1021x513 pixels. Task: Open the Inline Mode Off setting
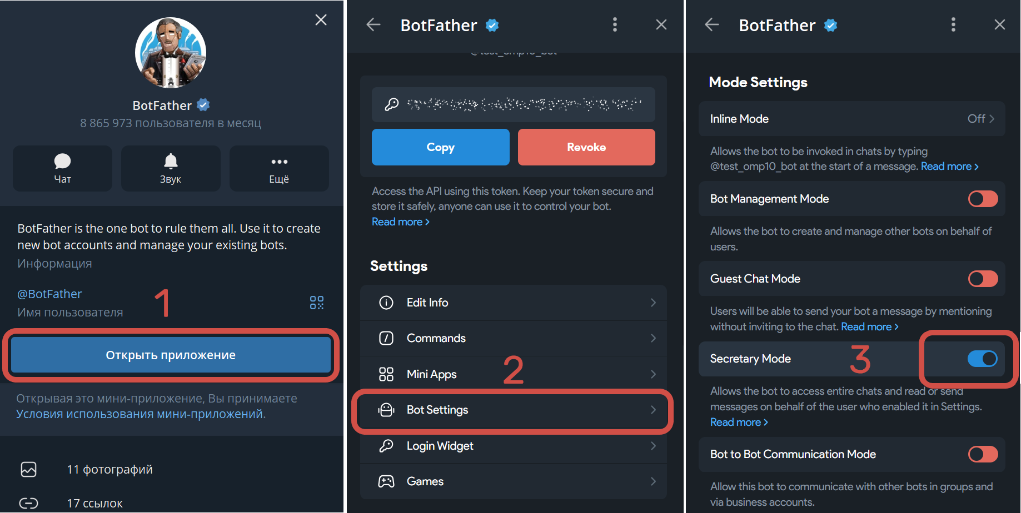point(852,119)
